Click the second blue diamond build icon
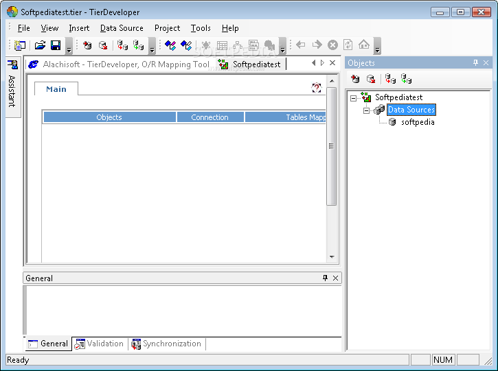This screenshot has width=498, height=371. tap(186, 45)
